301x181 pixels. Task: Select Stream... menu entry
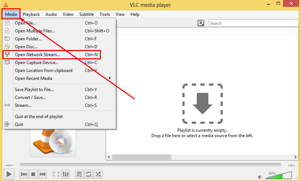click(x=59, y=105)
